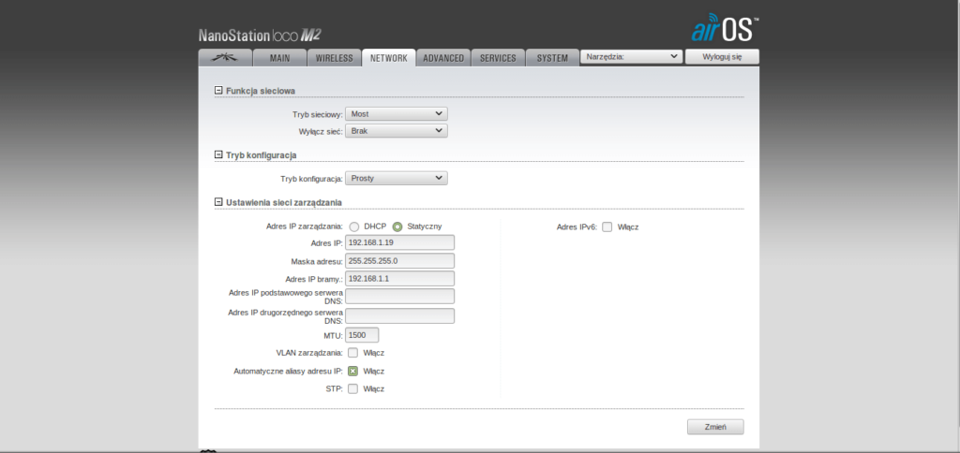This screenshot has height=453, width=960.
Task: Open the Tryb sieciowy dropdown
Action: [396, 113]
